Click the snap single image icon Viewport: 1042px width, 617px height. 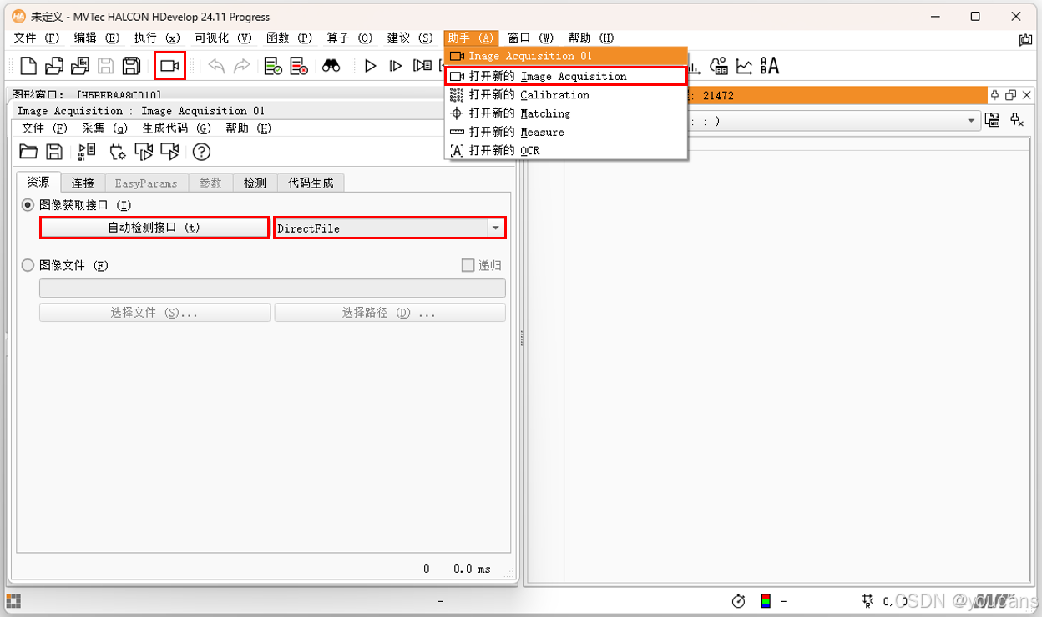[144, 152]
